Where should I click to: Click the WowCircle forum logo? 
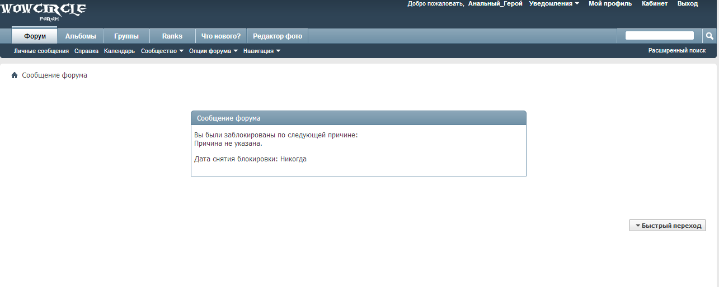43,11
